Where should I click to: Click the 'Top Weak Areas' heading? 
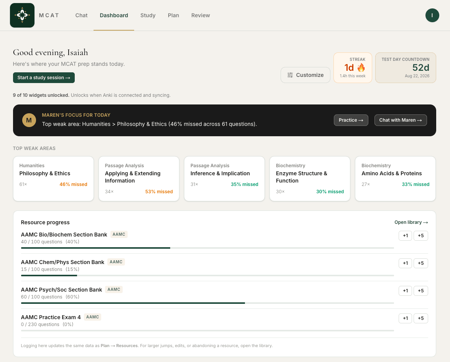(34, 148)
